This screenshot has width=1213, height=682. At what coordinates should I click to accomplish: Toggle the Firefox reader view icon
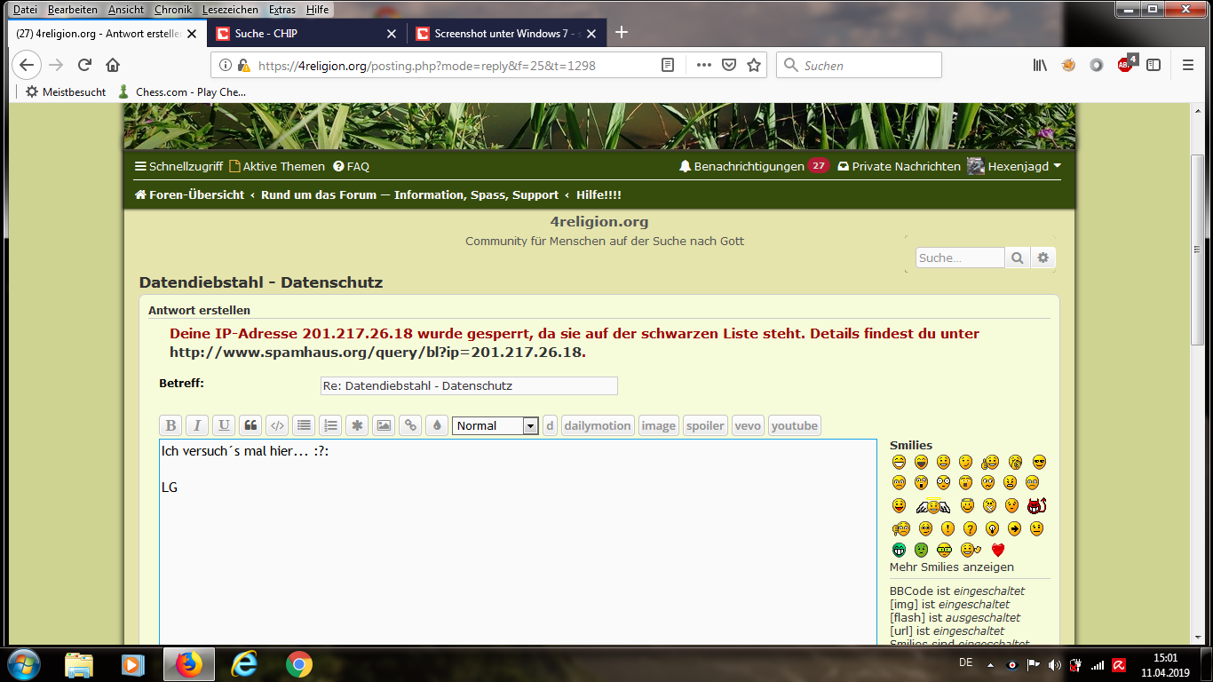click(668, 65)
